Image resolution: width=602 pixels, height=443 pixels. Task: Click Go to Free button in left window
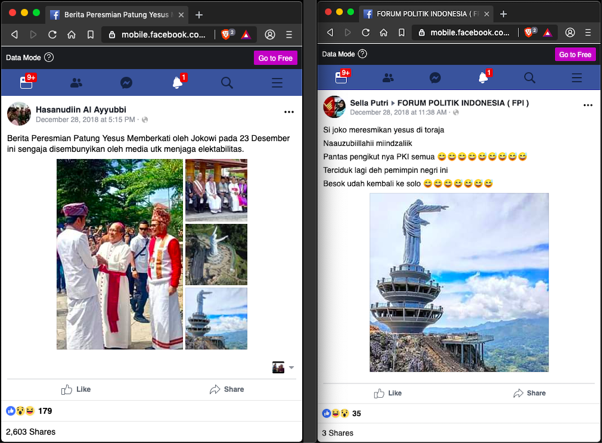tap(275, 58)
